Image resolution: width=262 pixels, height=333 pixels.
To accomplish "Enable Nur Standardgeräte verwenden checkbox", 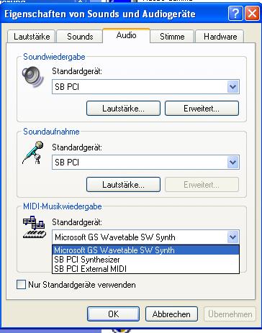I will pos(21,285).
